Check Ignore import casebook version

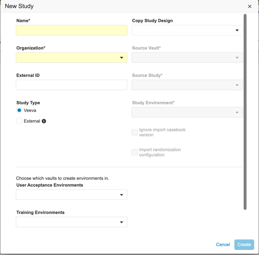click(x=135, y=132)
